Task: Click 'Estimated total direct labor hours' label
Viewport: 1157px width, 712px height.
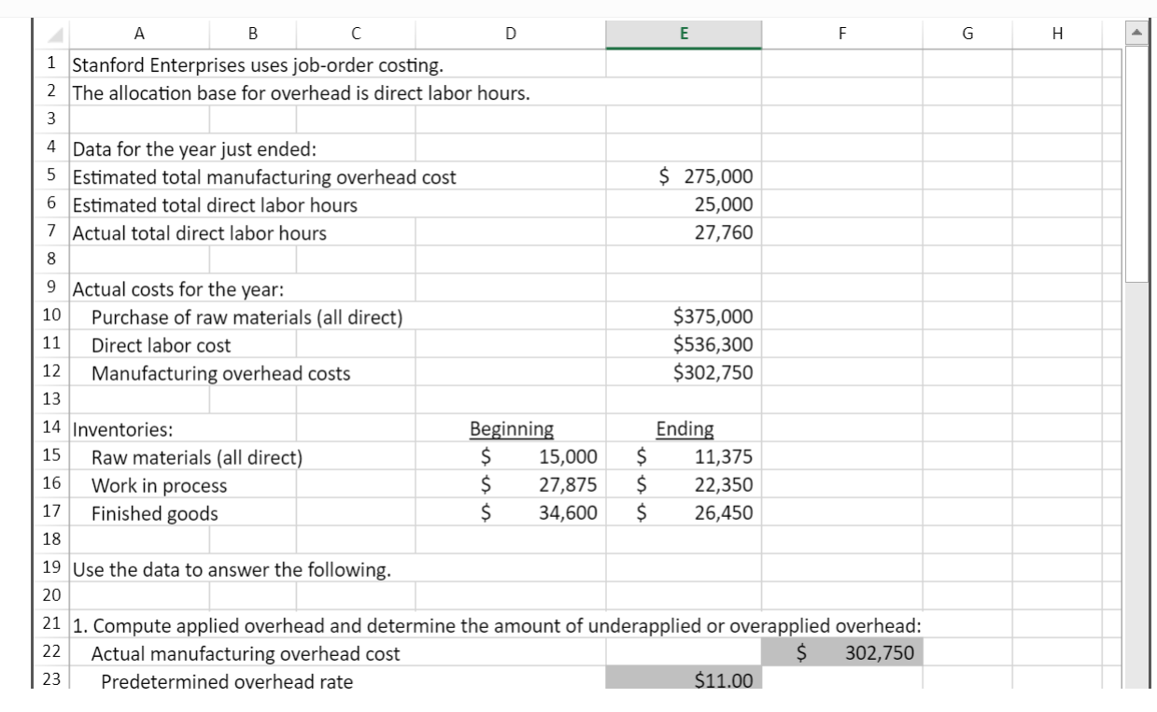Action: [x=215, y=205]
